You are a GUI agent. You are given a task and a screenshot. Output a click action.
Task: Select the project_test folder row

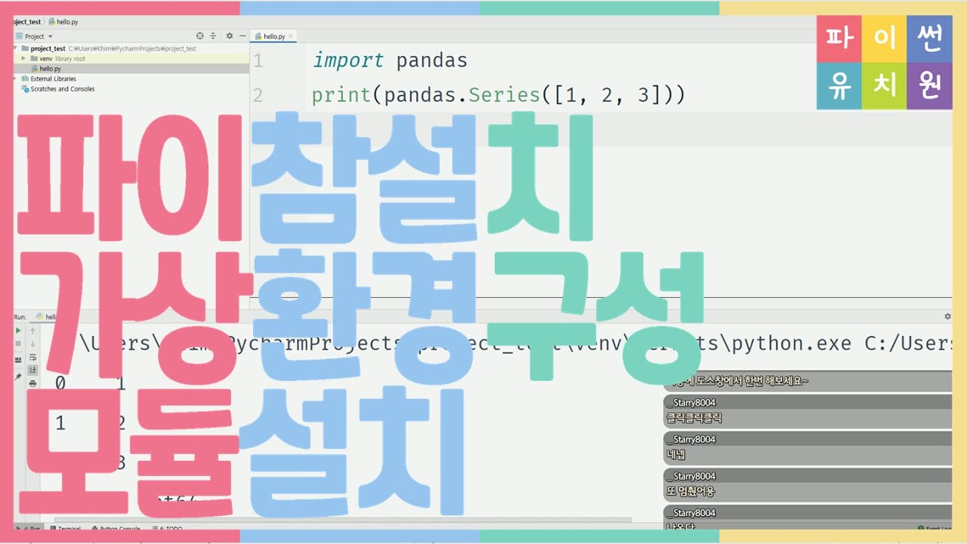(131, 48)
